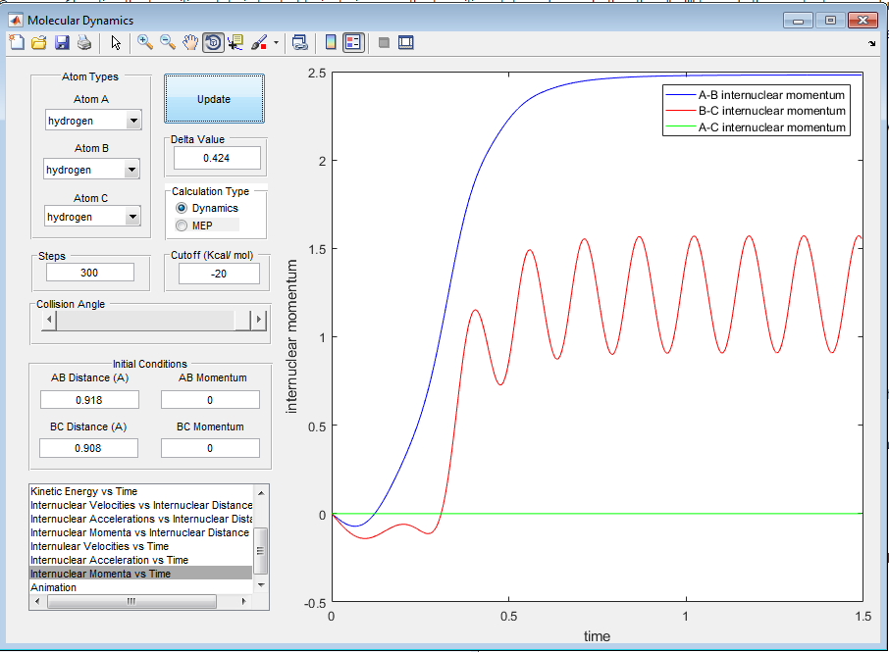889x652 pixels.
Task: Click the Collision Angle slider right arrow
Action: click(x=259, y=321)
